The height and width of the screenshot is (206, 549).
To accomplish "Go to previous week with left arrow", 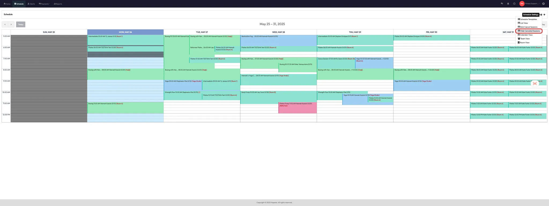I will [5, 24].
